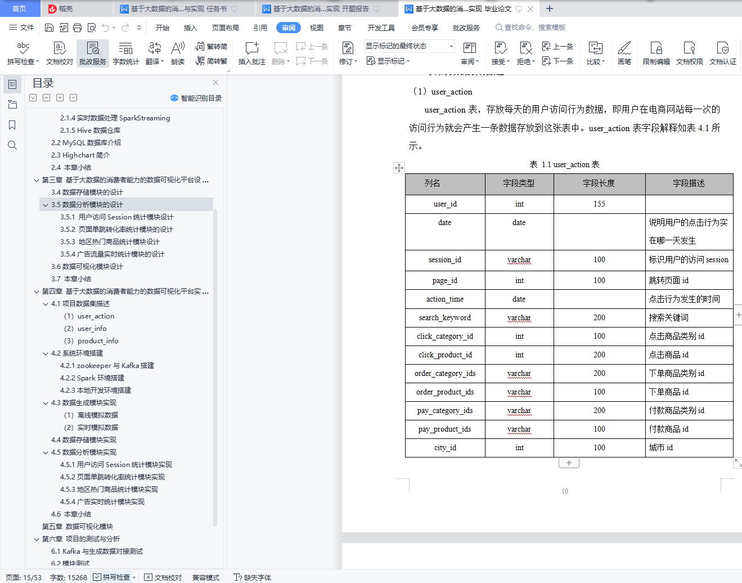
Task: Start 朗读 read-aloud tool
Action: tap(178, 53)
